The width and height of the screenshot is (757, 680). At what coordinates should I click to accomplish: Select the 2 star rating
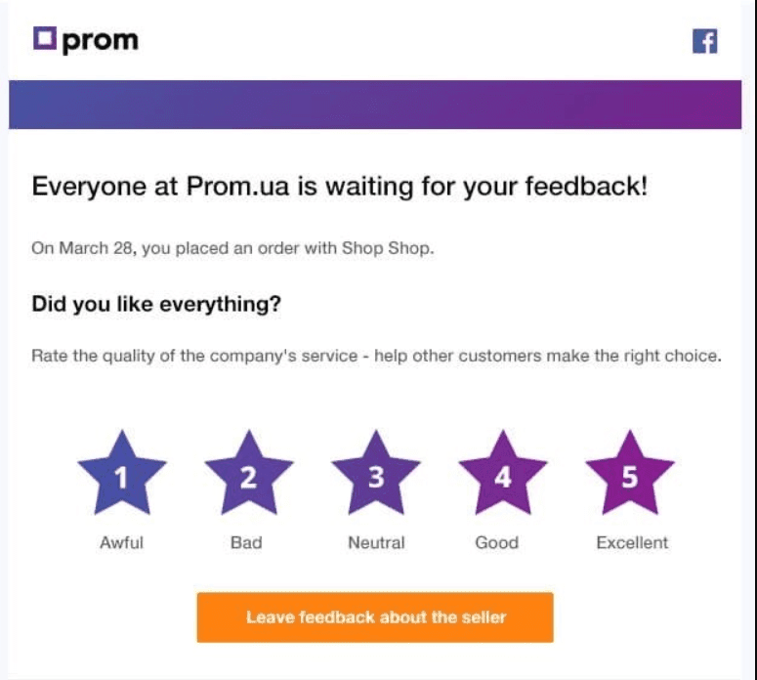pyautogui.click(x=249, y=474)
